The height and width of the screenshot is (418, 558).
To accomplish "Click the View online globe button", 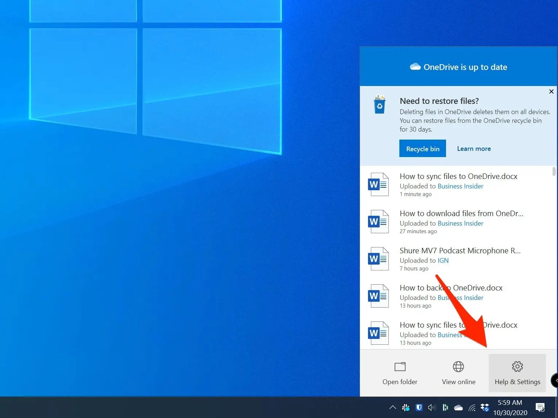I will (458, 373).
